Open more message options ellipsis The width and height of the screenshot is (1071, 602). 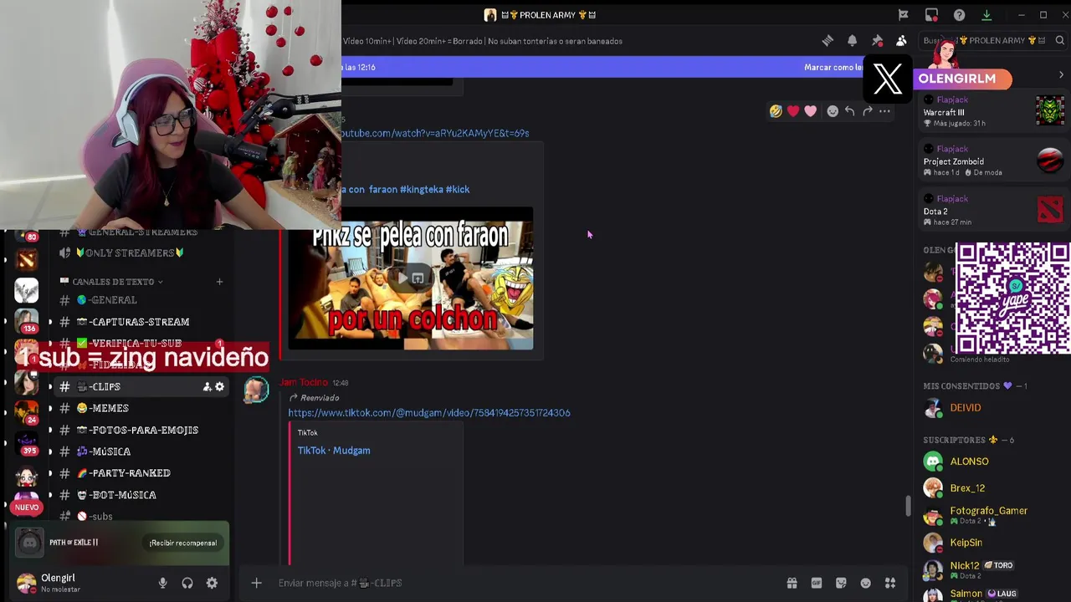point(885,111)
